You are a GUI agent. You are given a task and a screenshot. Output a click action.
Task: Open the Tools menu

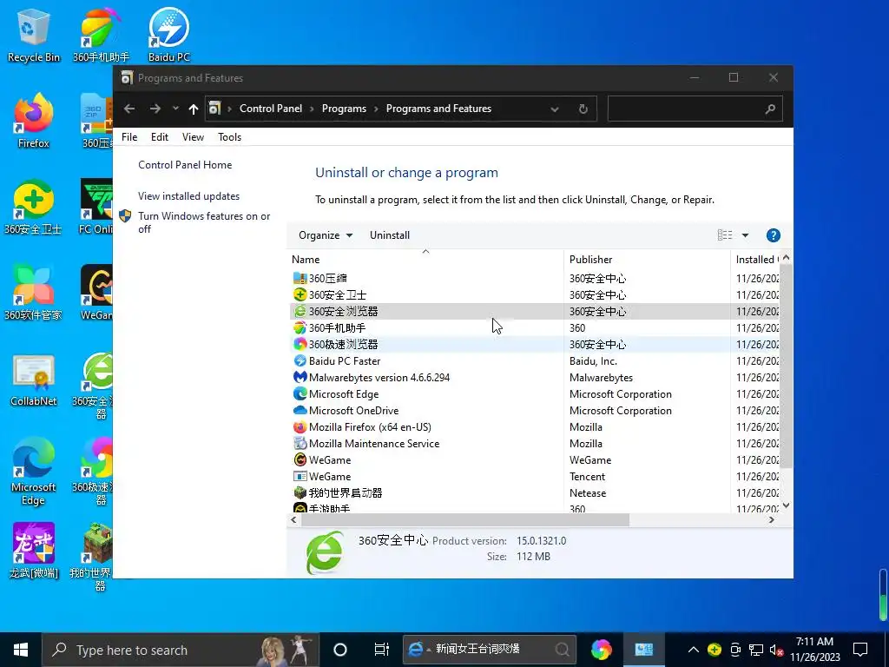pos(229,136)
